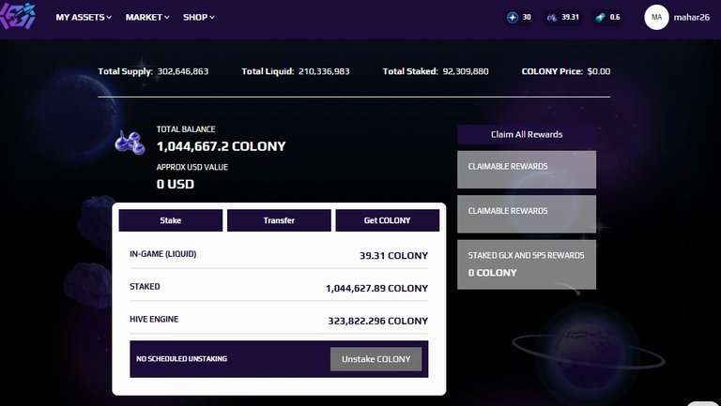
Task: Expand the MARKET dropdown menu
Action: 147,17
